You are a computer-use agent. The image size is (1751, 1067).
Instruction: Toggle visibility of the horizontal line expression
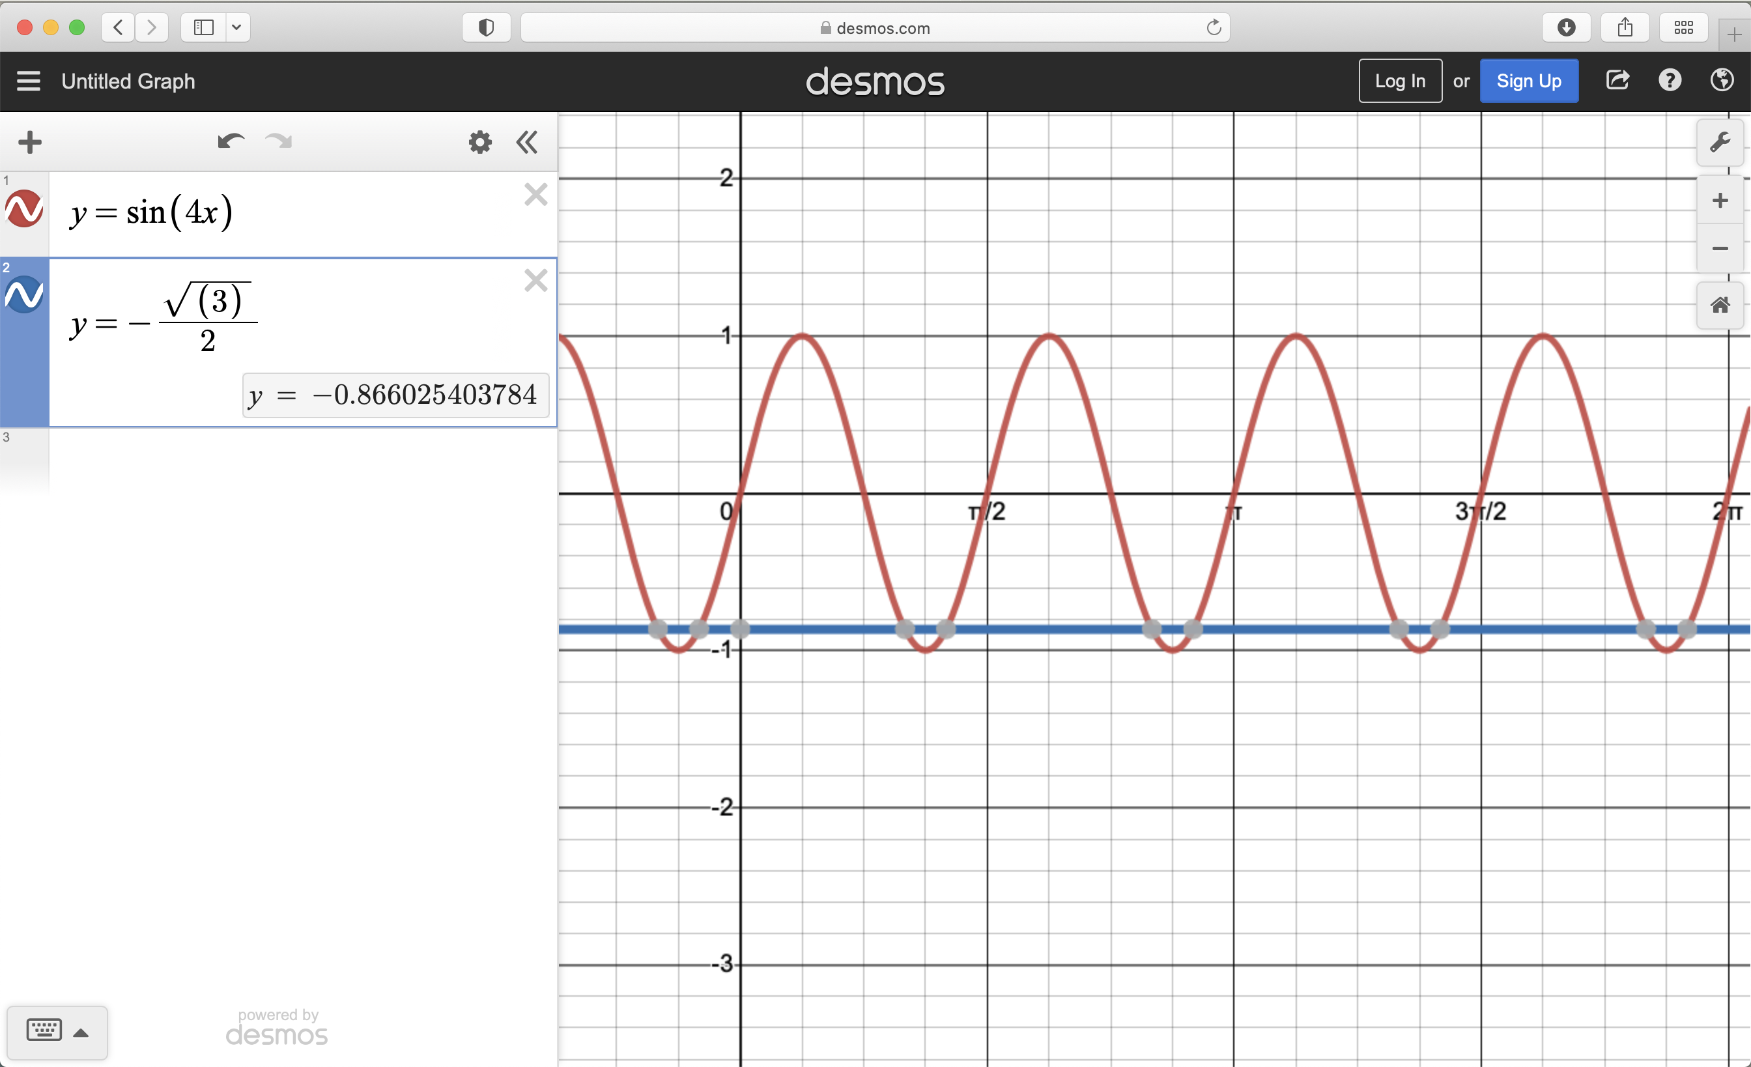coord(24,293)
